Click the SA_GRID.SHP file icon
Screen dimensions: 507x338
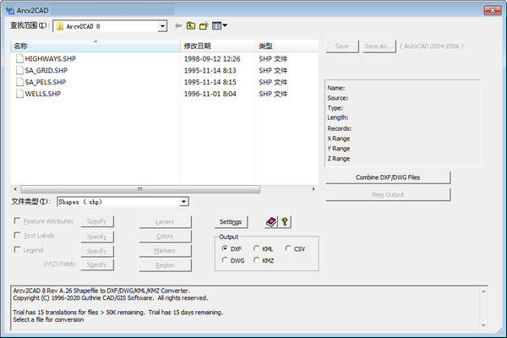pyautogui.click(x=19, y=70)
